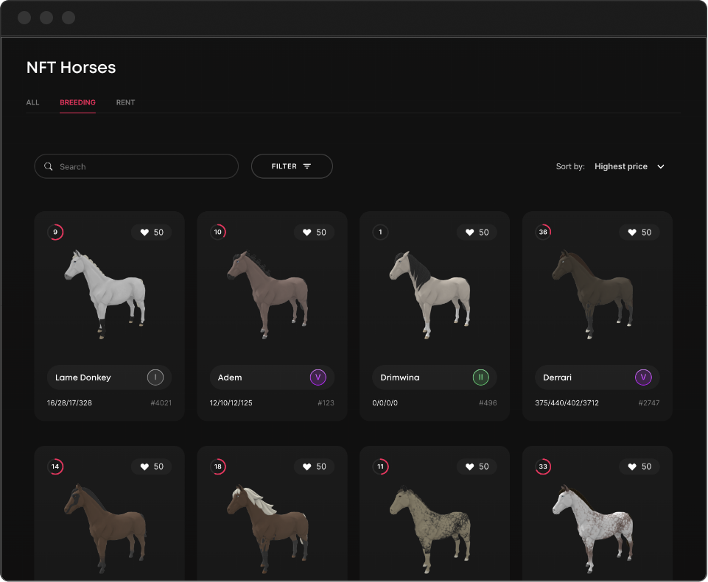Open the FILTER button
The height and width of the screenshot is (582, 708).
(292, 166)
